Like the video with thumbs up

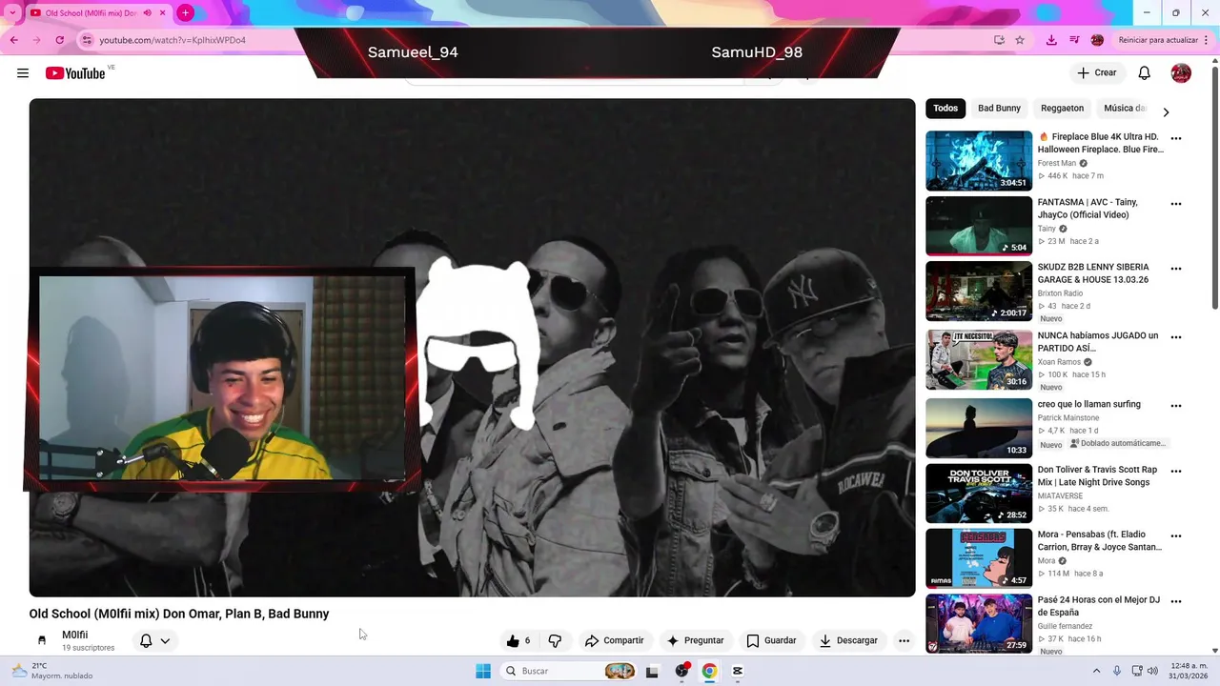pyautogui.click(x=518, y=640)
